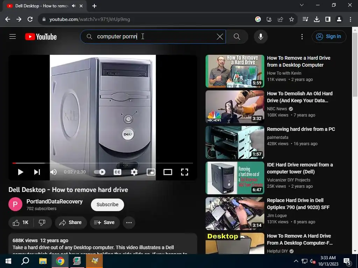The height and width of the screenshot is (268, 358).
Task: Open PortlandDataRecovery channel name link
Action: [55, 202]
